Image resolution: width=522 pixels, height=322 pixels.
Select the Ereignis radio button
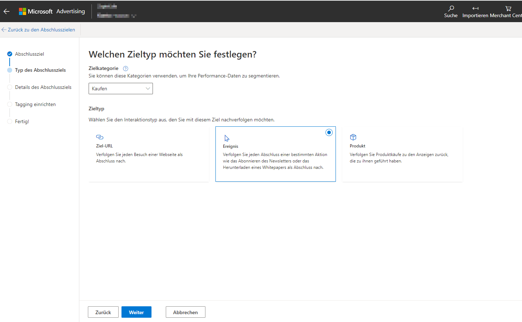329,132
